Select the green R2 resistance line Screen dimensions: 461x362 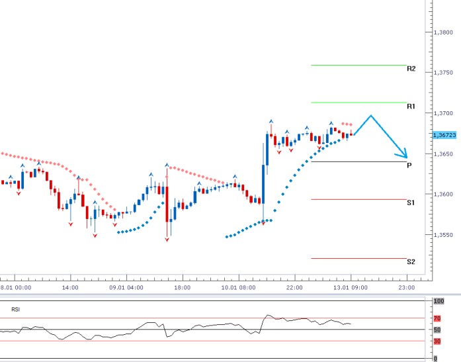coord(358,66)
